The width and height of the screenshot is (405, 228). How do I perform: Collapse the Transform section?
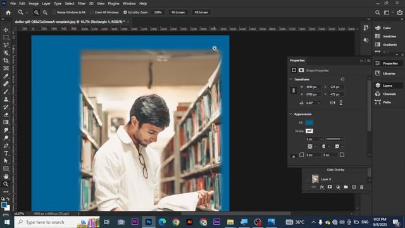[x=291, y=79]
